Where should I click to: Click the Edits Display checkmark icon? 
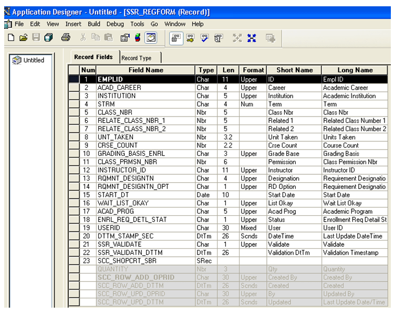[204, 38]
